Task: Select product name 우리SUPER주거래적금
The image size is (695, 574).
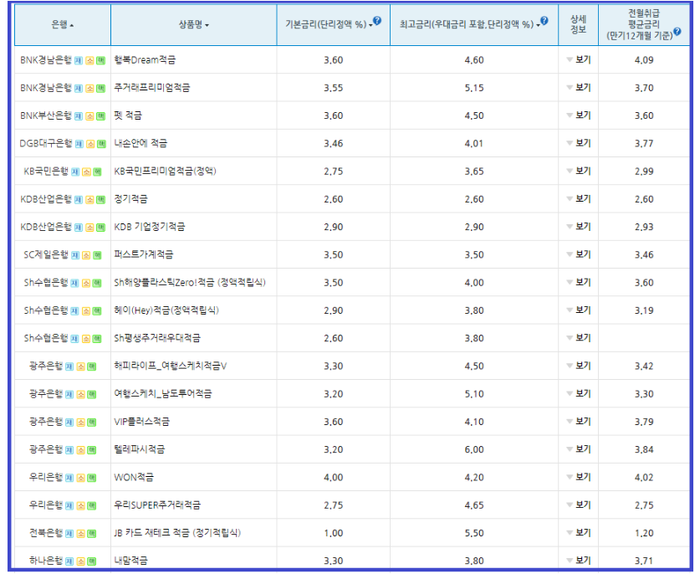Action: tap(157, 505)
